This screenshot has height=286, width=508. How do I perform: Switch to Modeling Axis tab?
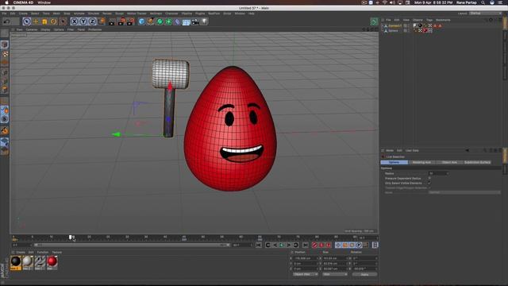421,162
